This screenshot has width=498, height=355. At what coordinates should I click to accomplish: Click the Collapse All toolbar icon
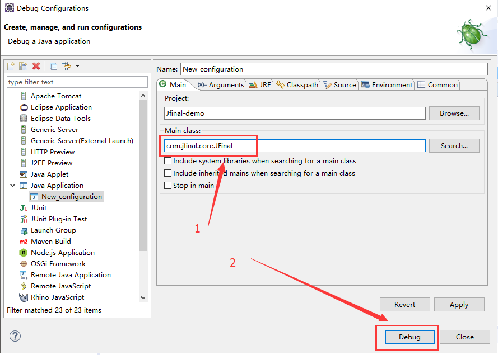tap(53, 66)
